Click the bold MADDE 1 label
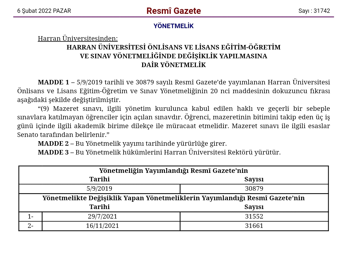 point(53,82)
